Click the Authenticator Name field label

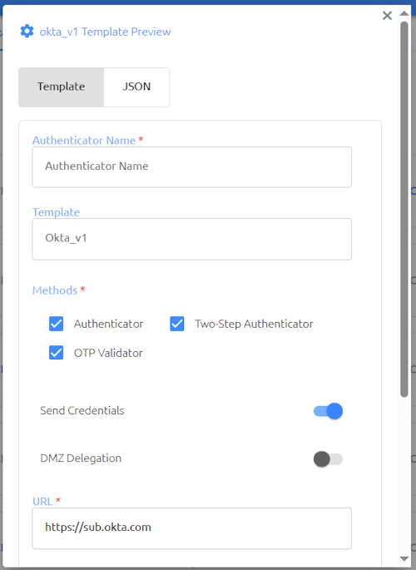tap(84, 141)
